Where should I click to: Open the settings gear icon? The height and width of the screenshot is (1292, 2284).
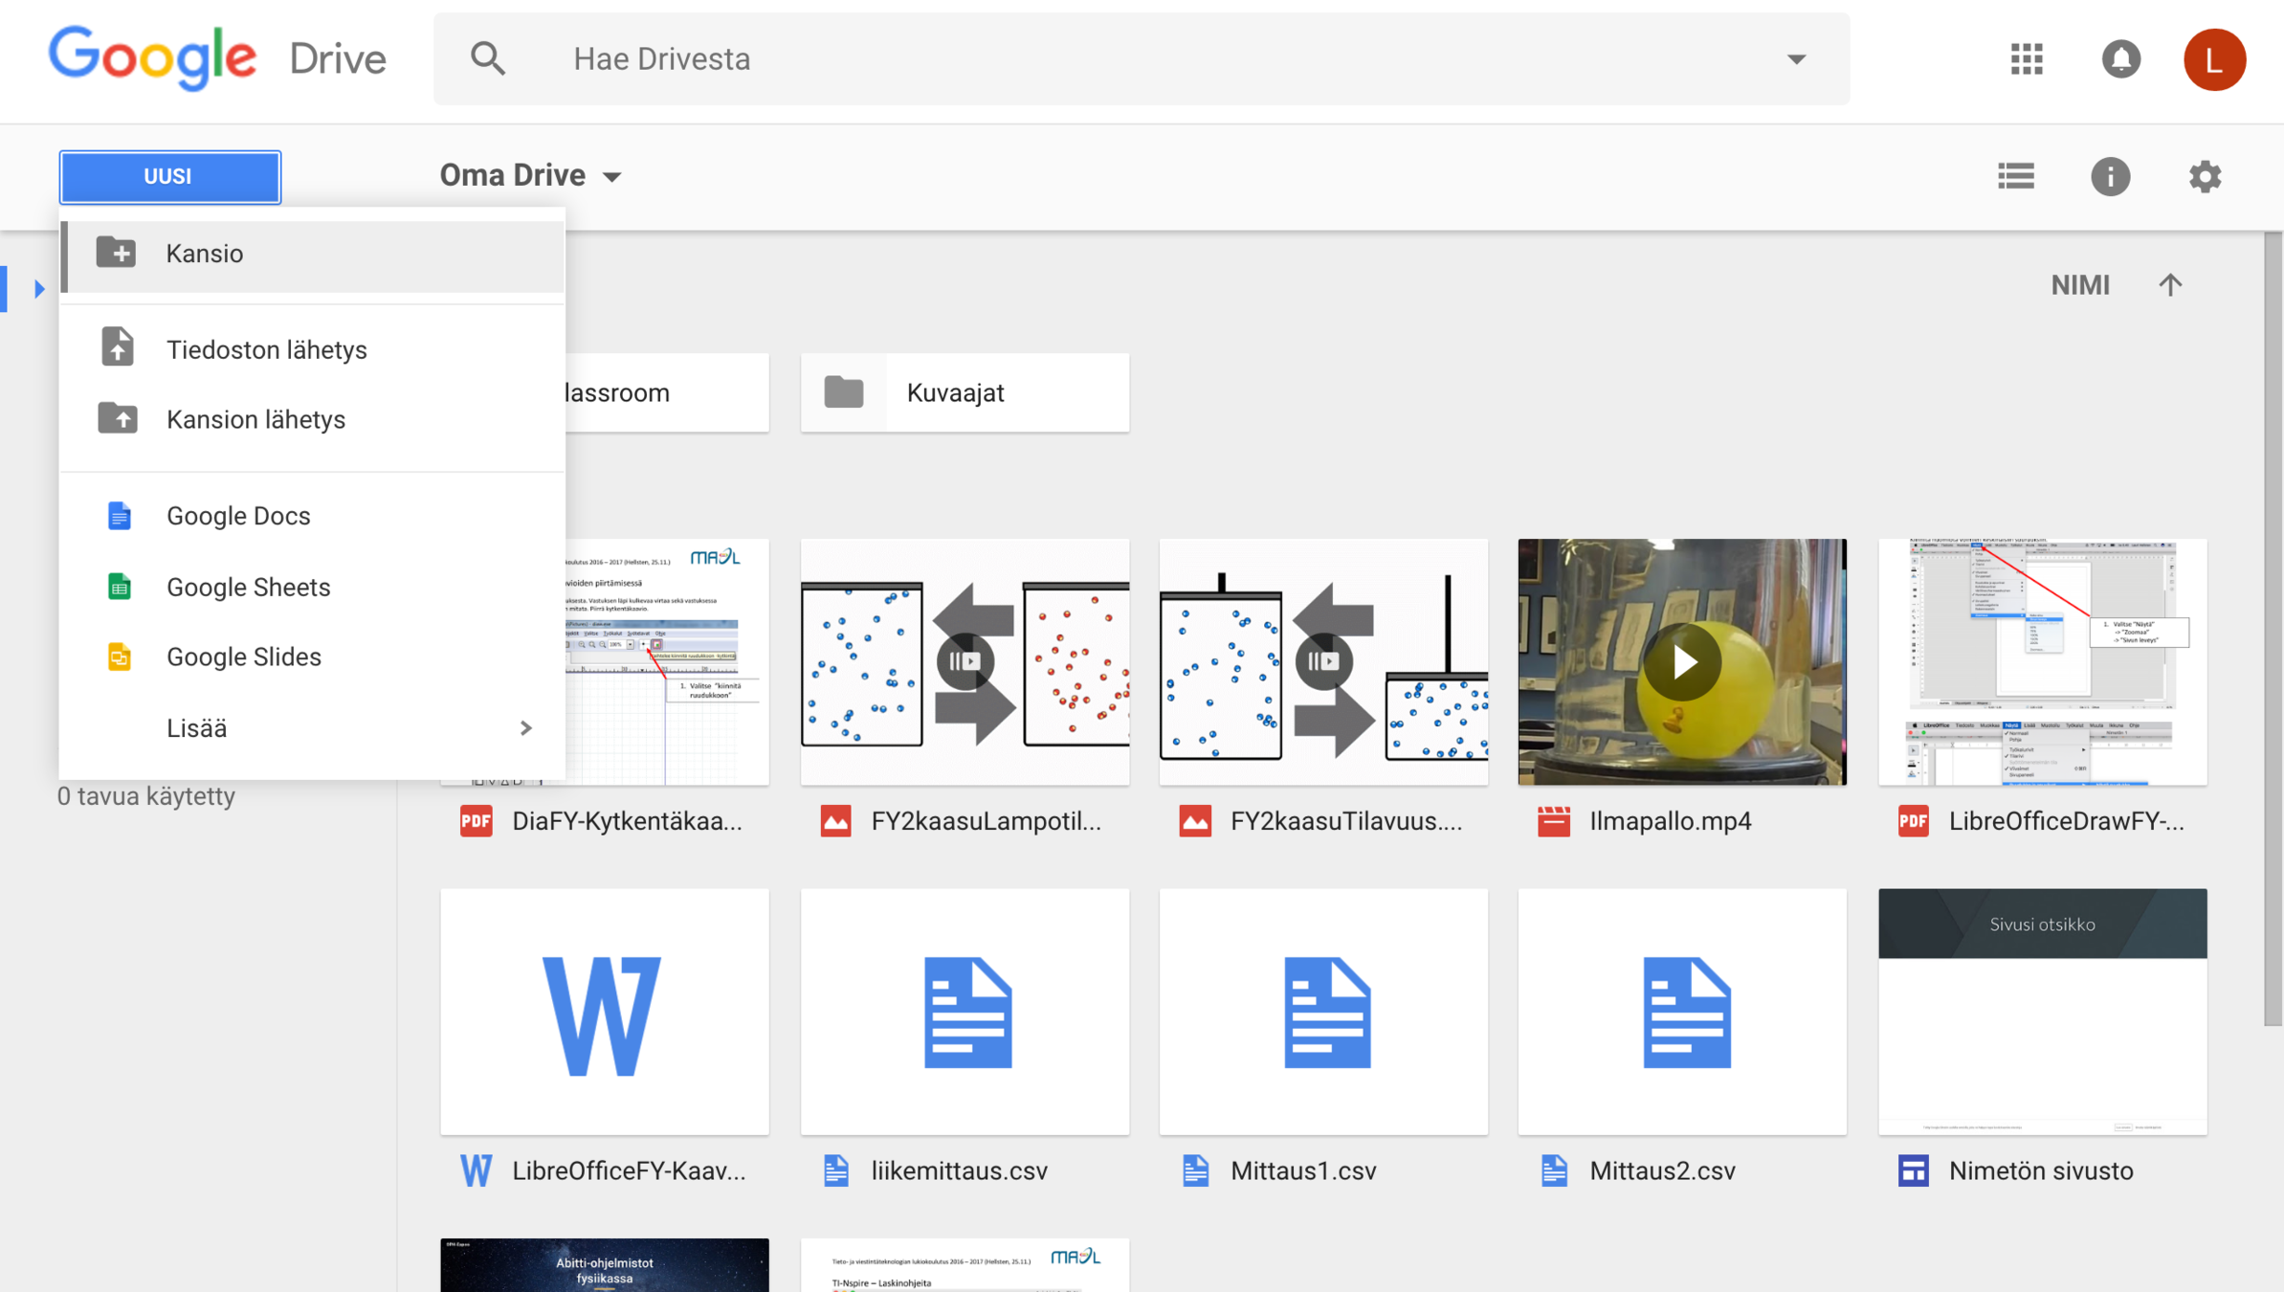(2205, 176)
